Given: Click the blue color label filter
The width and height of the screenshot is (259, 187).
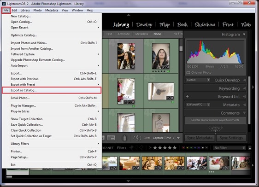Looking at the screenshot, I should tap(195, 148).
